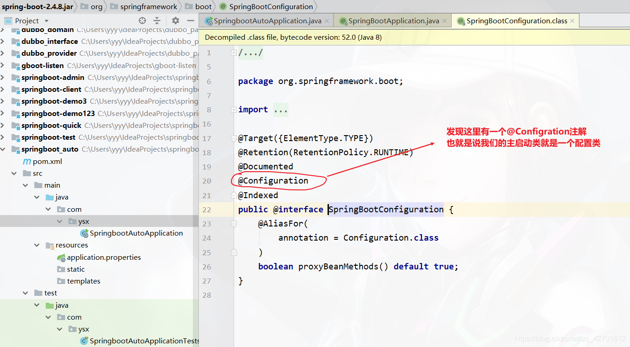Click the Collapse All icon in Project panel
The image size is (630, 347).
coord(157,21)
